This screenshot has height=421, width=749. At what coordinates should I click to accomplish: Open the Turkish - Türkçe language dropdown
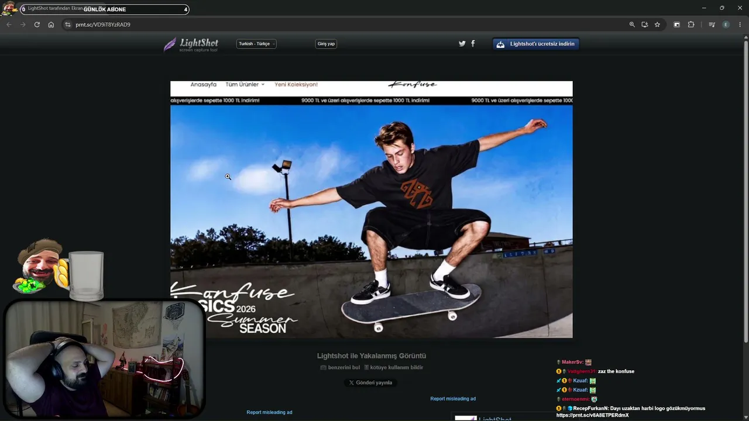tap(256, 44)
